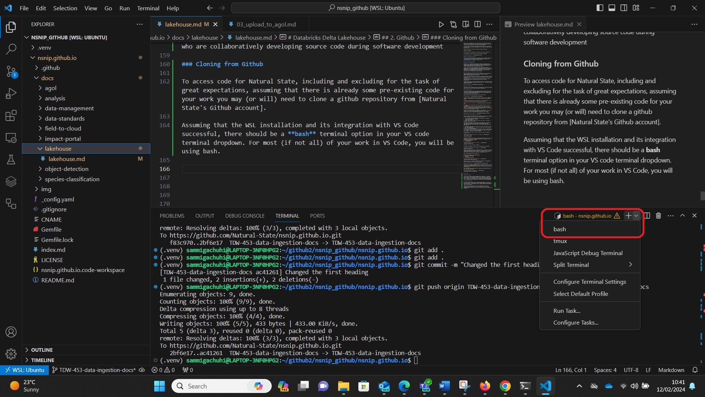Expand the OUTLINE section
This screenshot has height=397, width=705.
[x=42, y=350]
